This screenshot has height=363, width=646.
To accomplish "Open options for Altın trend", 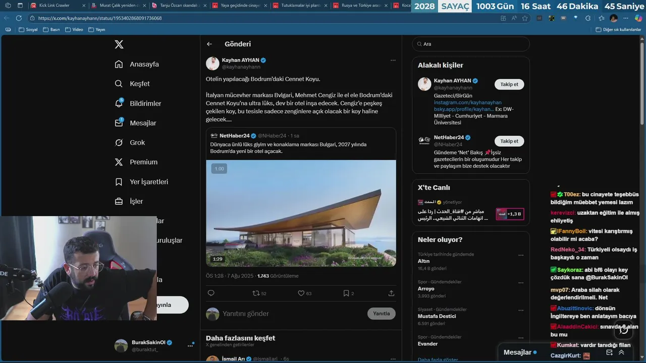I will click(521, 255).
